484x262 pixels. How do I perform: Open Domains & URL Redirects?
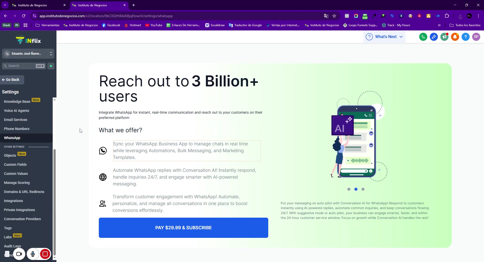(24, 192)
